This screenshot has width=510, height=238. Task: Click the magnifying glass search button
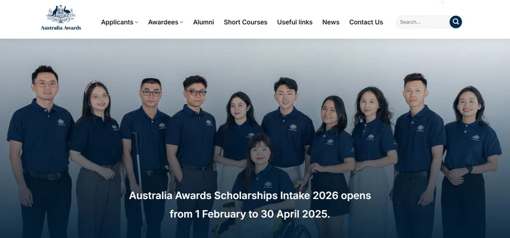456,22
